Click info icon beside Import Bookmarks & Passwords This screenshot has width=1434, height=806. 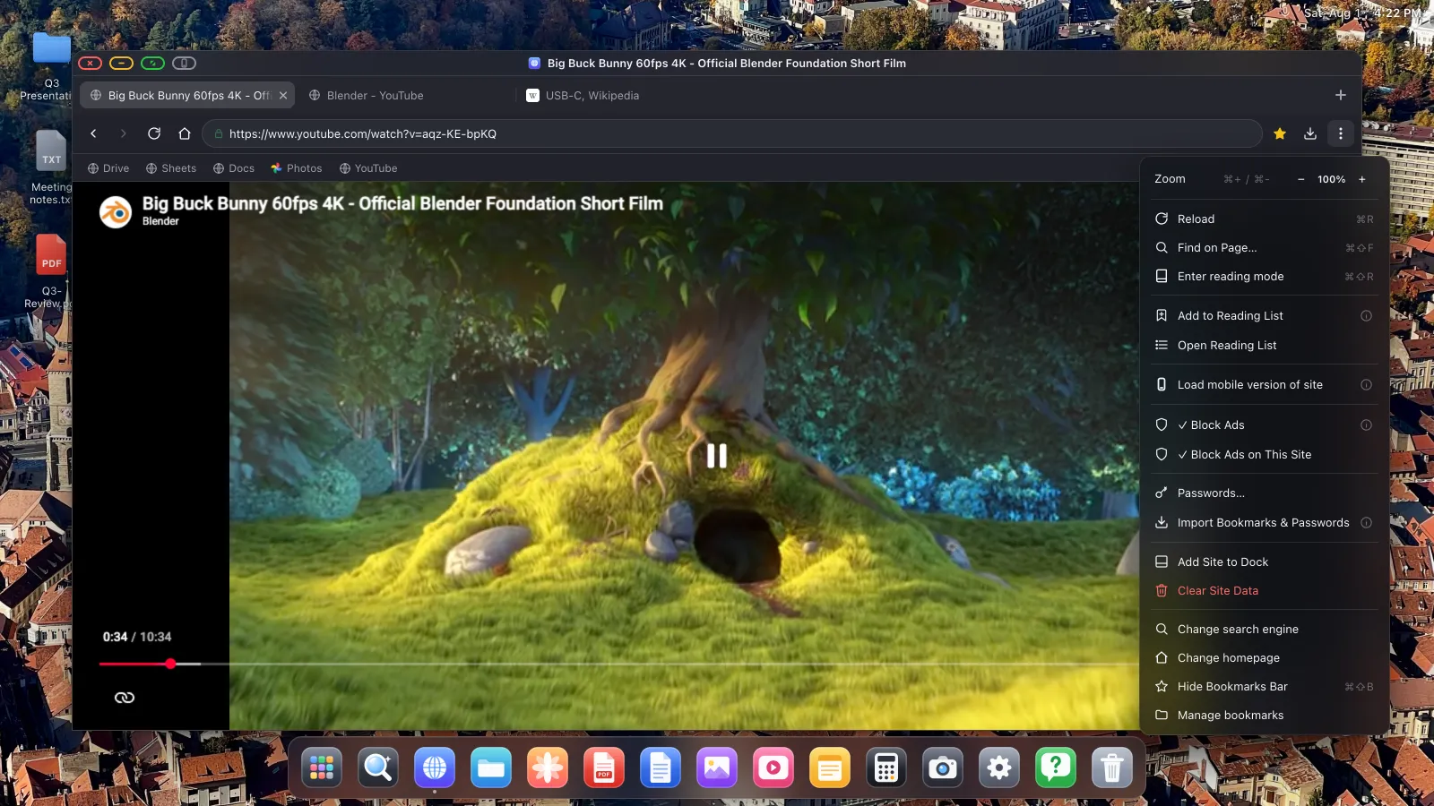pyautogui.click(x=1367, y=522)
